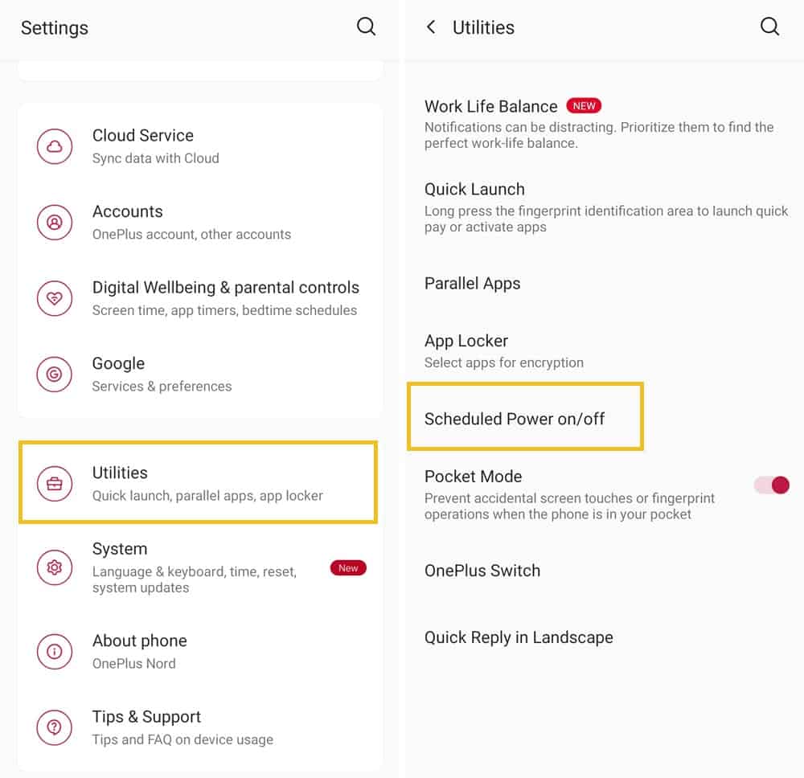Tap the System gear icon

click(x=55, y=567)
